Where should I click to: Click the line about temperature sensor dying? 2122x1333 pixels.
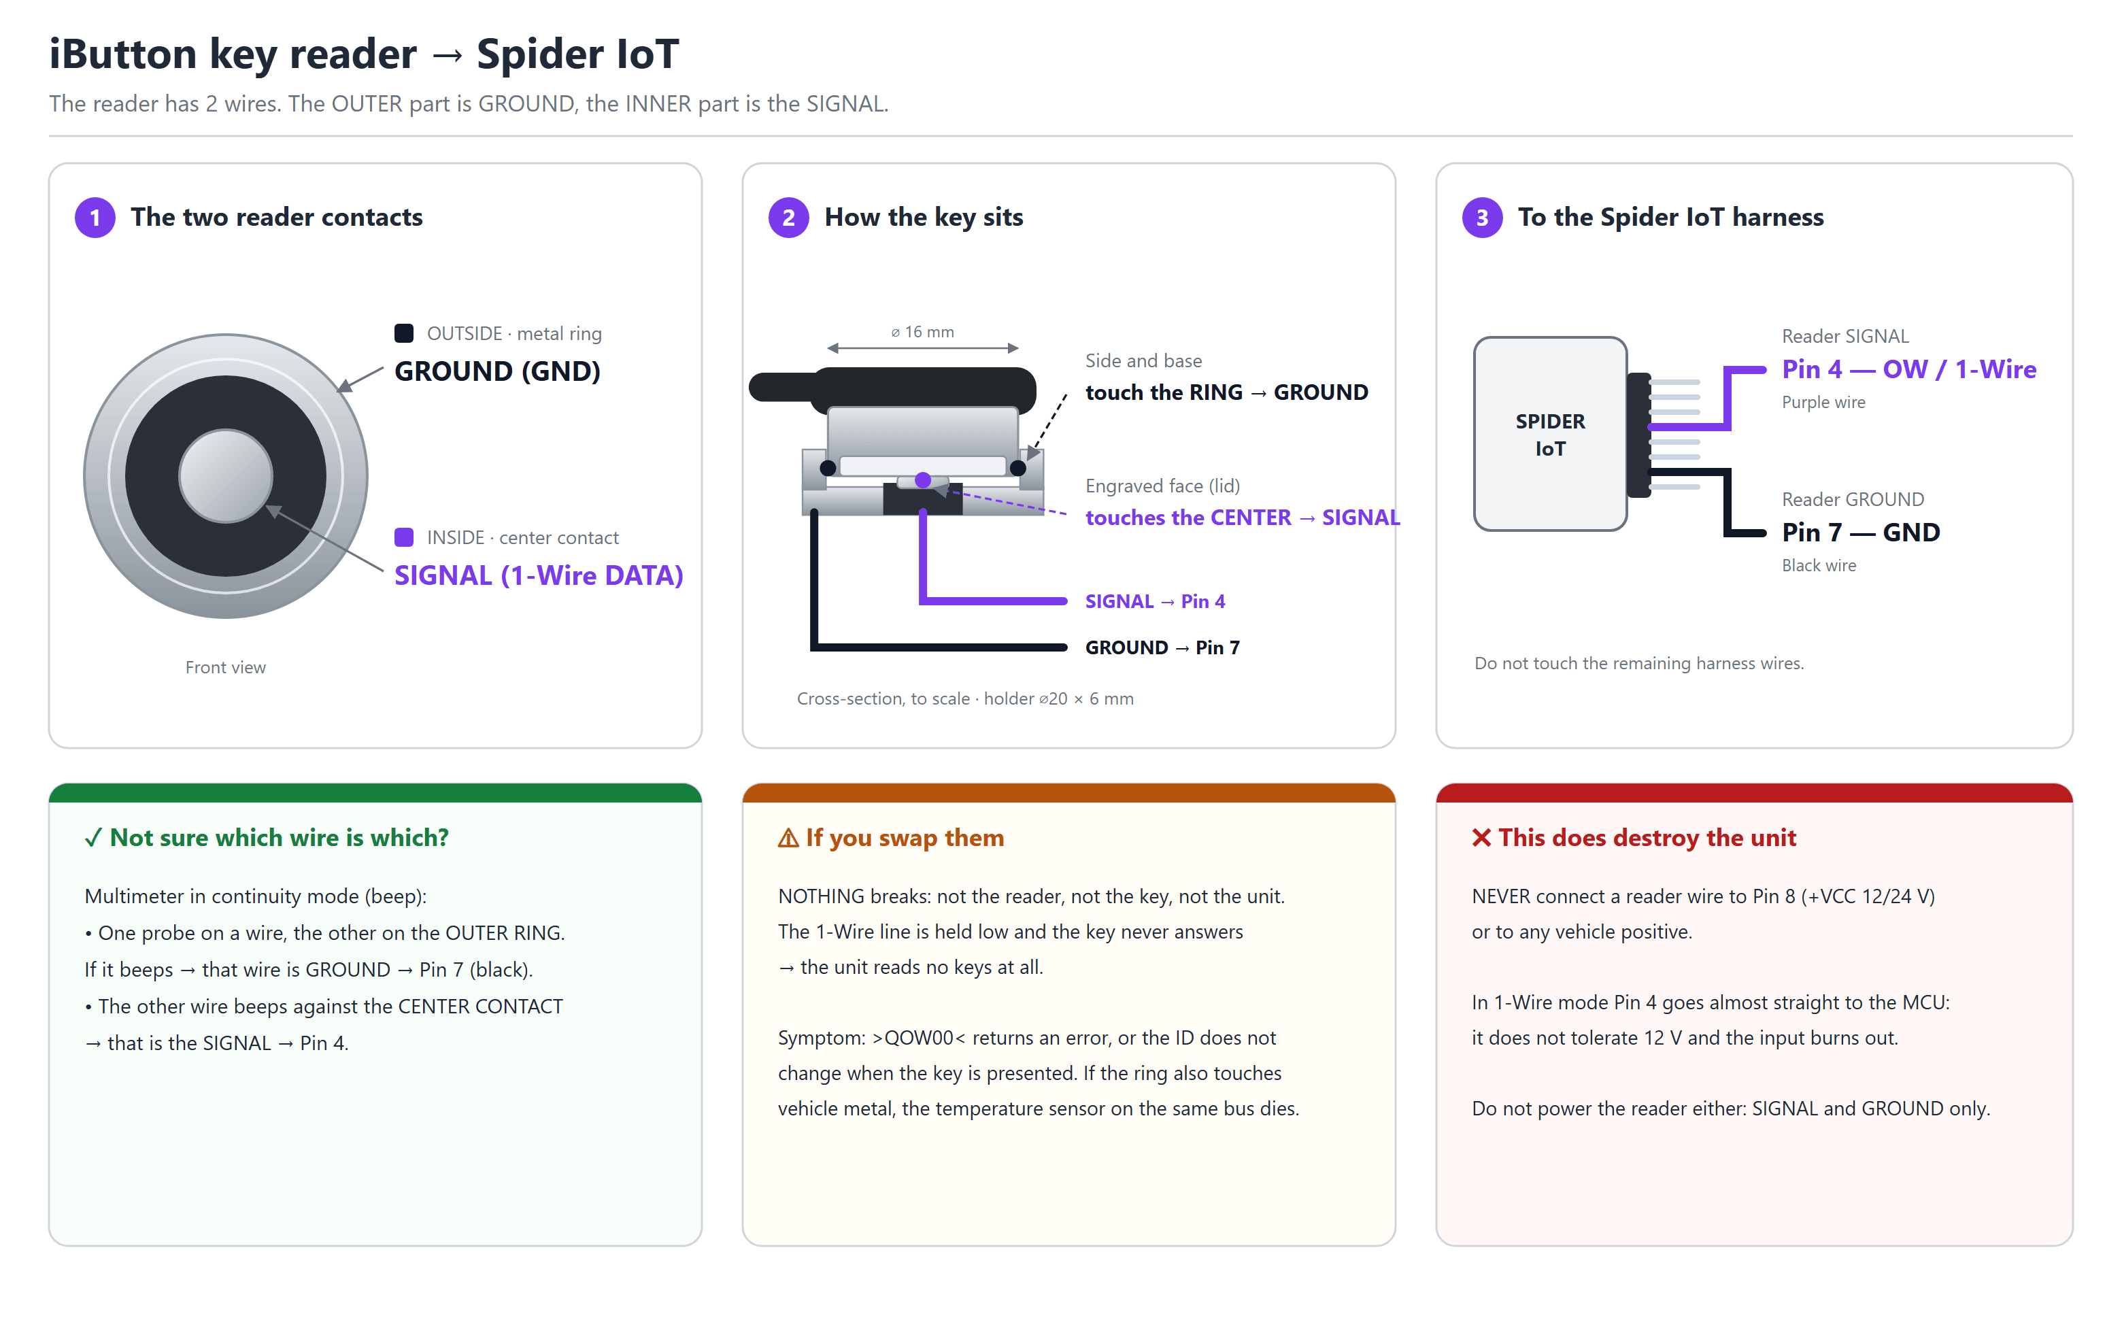(x=1039, y=1109)
